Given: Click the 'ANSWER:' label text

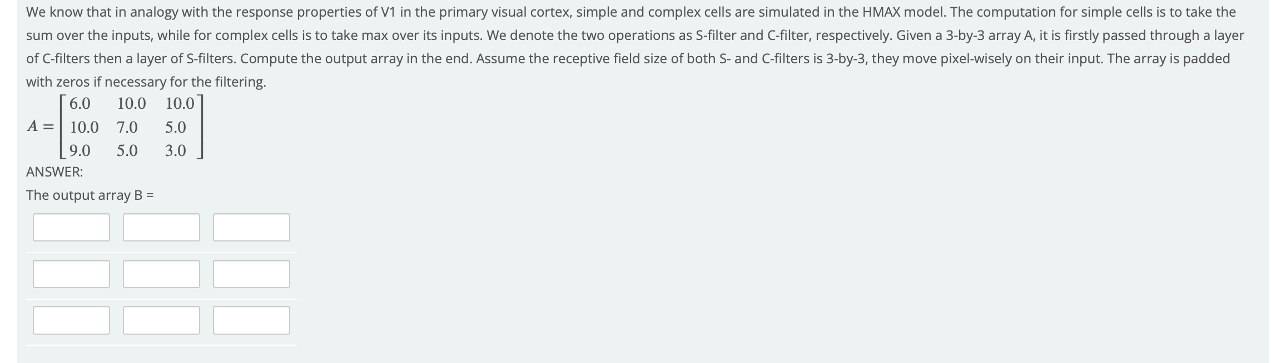Looking at the screenshot, I should 54,172.
